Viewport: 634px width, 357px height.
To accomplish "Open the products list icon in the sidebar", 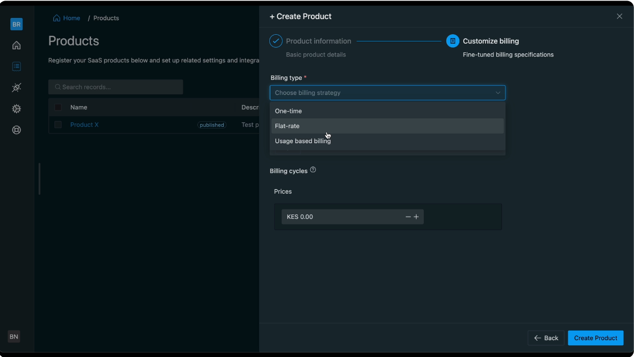I will click(x=16, y=66).
